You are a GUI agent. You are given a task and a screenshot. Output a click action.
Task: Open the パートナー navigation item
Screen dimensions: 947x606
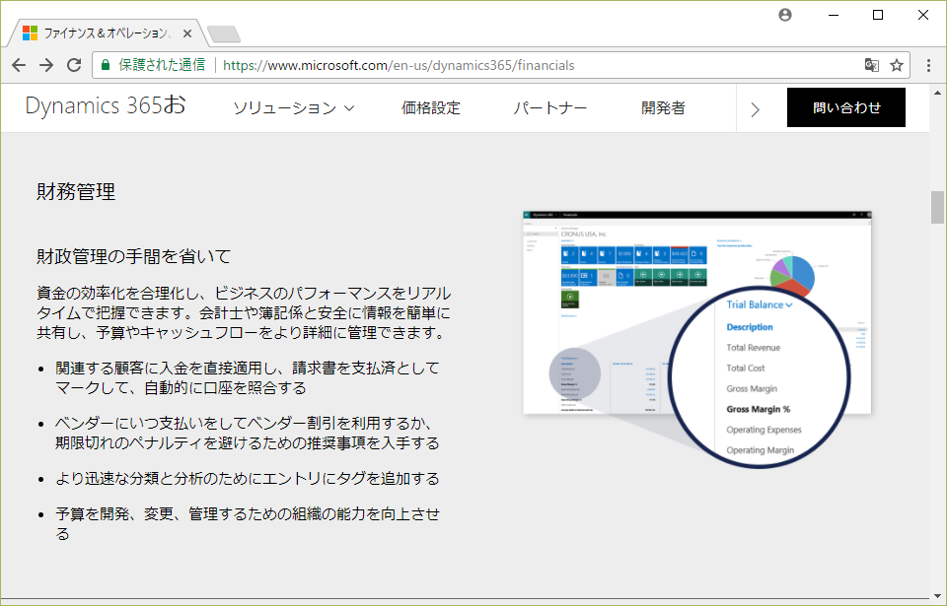(x=550, y=108)
